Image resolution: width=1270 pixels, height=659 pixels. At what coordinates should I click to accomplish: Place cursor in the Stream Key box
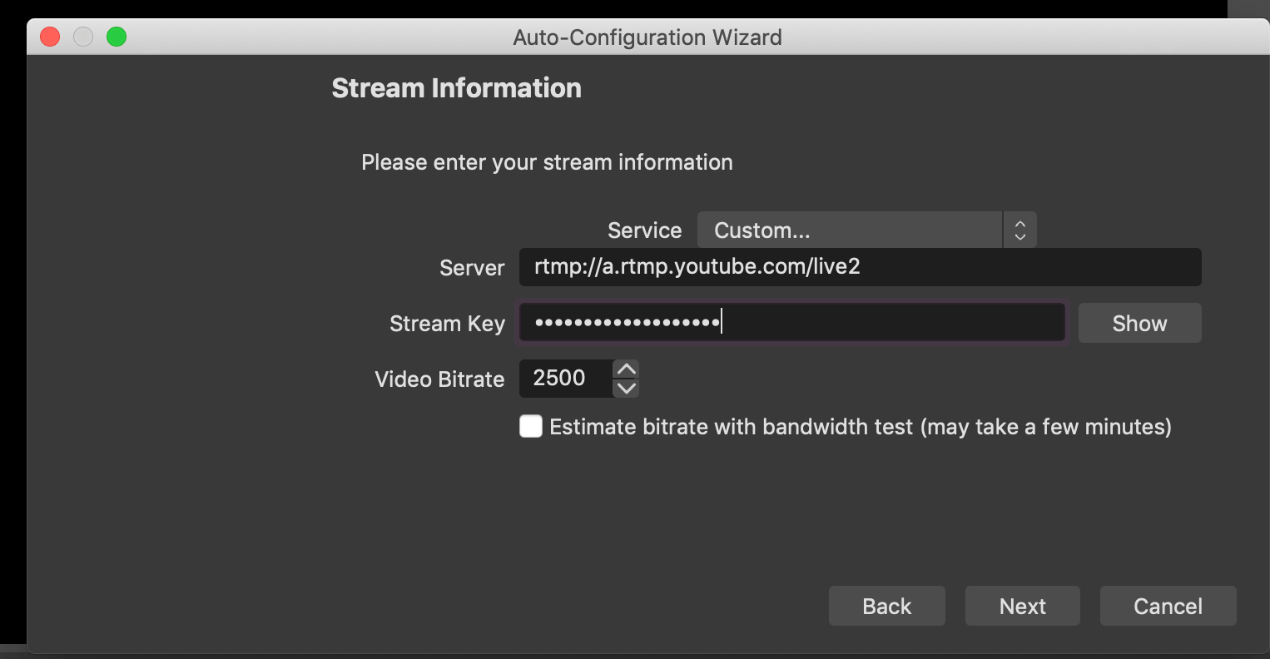point(791,323)
